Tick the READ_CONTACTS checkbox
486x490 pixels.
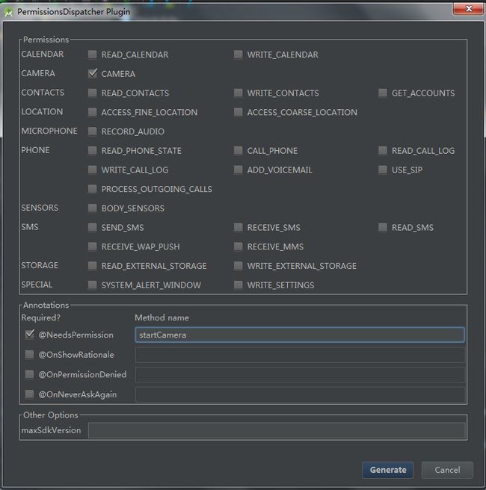[x=92, y=93]
